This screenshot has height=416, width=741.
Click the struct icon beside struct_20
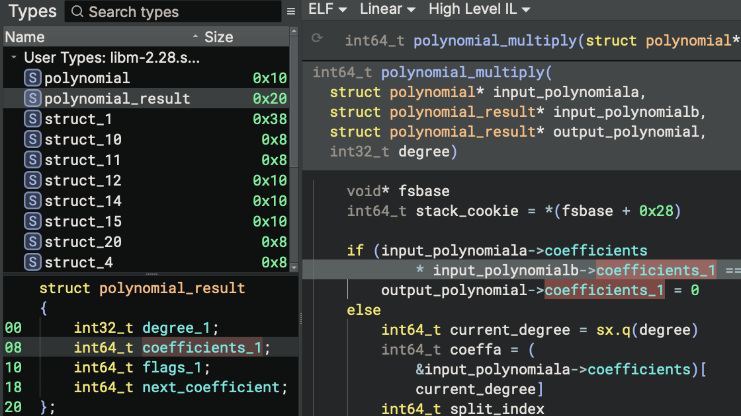tap(32, 242)
